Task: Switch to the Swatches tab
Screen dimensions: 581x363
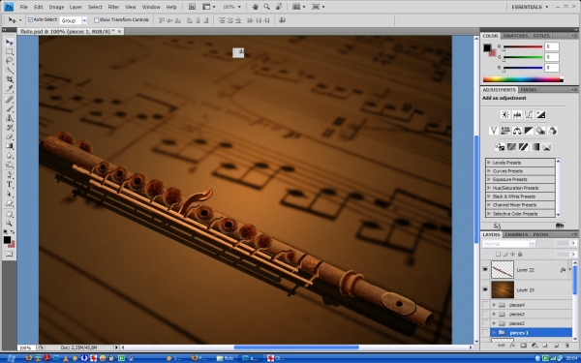Action: [515, 36]
